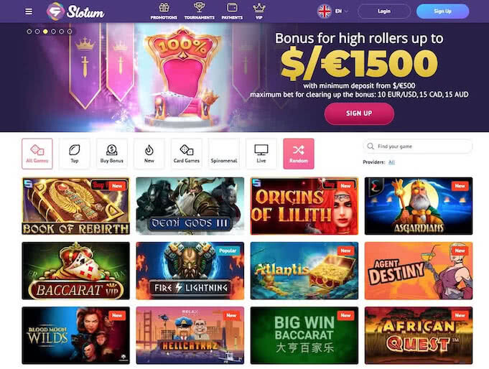Open the Book of Rebirth game thumbnail

76,206
